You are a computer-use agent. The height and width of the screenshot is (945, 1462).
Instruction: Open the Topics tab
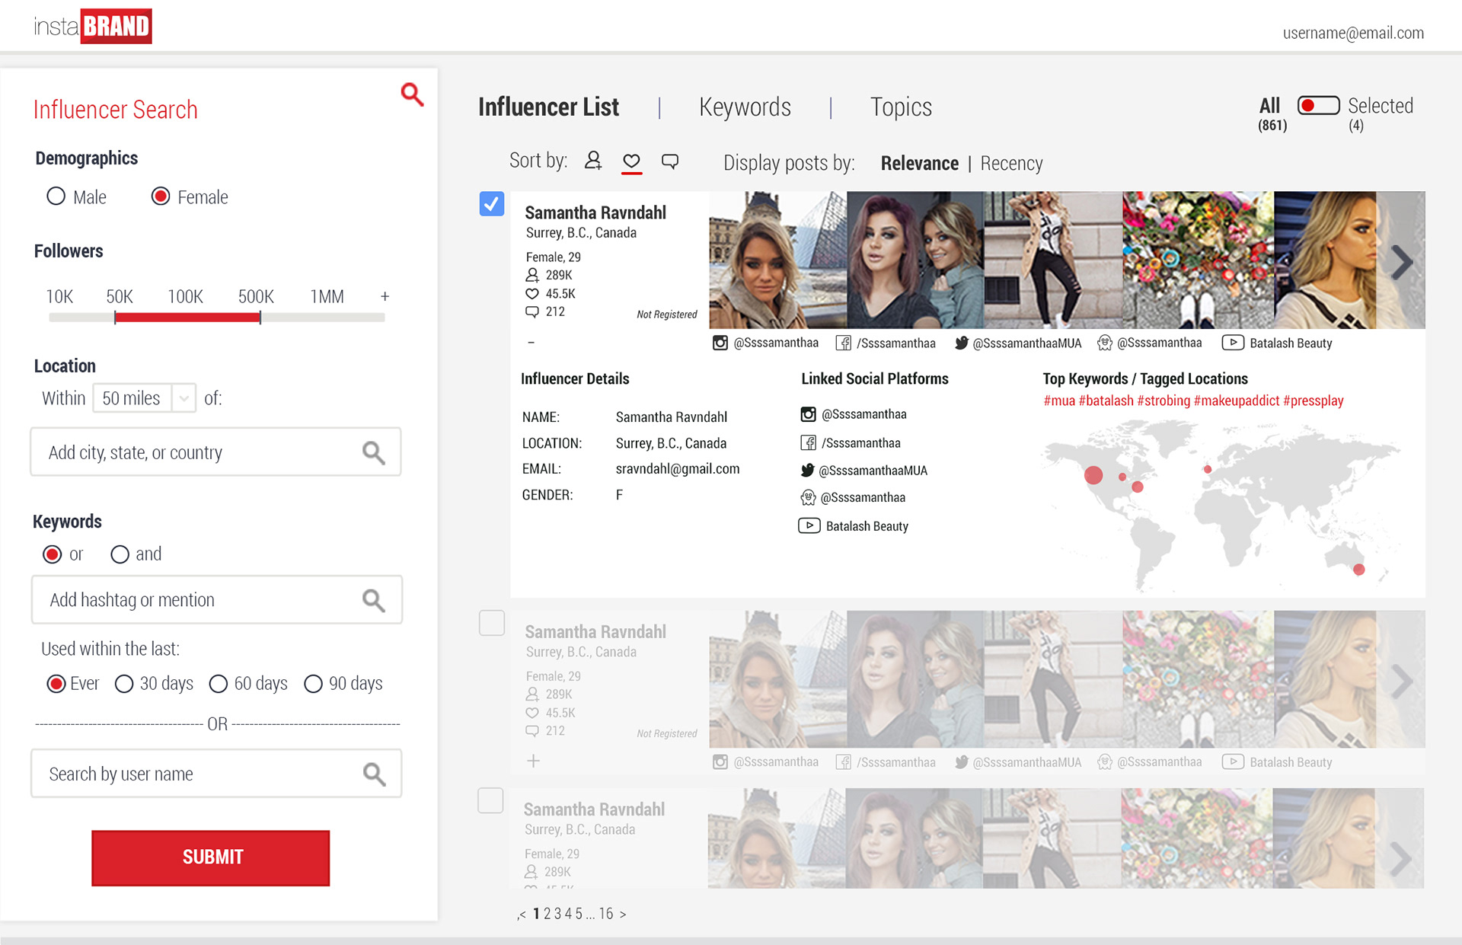pos(901,107)
